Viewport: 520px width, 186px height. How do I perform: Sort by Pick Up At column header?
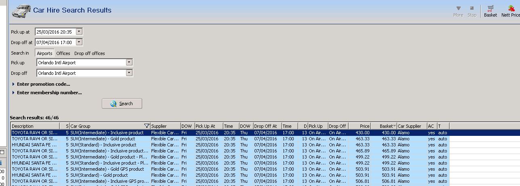coord(208,126)
